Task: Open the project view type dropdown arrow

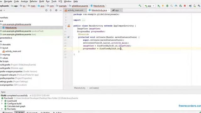Action: (4, 10)
